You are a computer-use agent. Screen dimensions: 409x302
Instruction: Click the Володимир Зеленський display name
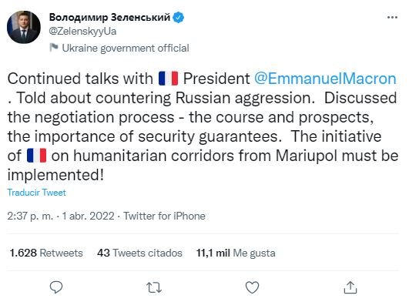coord(109,17)
